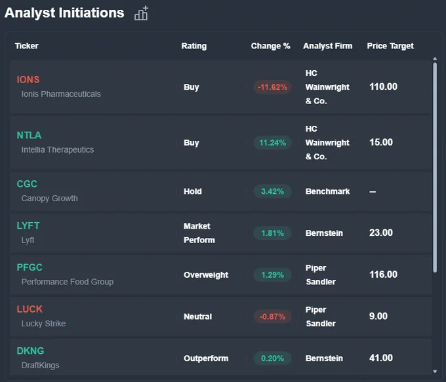Sort by the Rating column header
Viewport: 446px width, 382px height.
(x=194, y=46)
